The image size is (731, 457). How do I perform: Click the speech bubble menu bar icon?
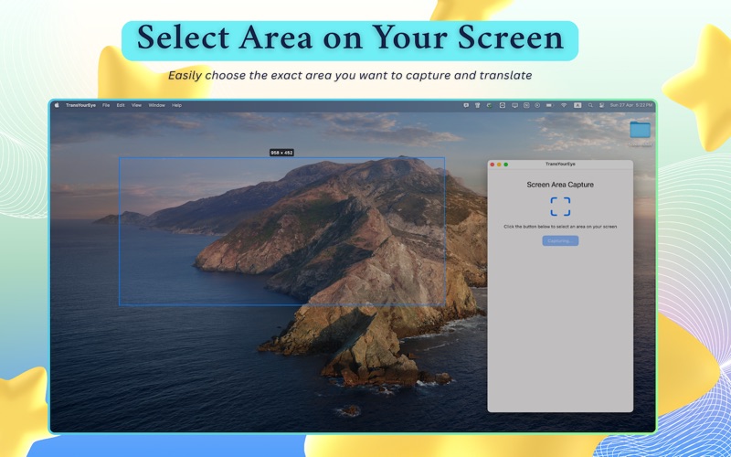tap(466, 105)
